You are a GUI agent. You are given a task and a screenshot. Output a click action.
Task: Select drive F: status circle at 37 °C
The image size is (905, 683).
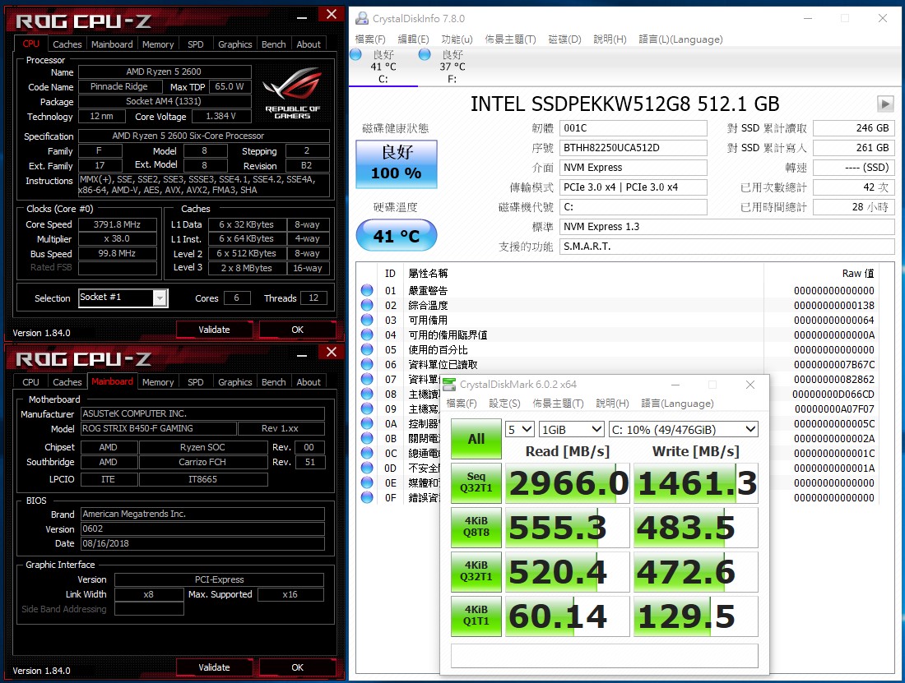point(425,55)
